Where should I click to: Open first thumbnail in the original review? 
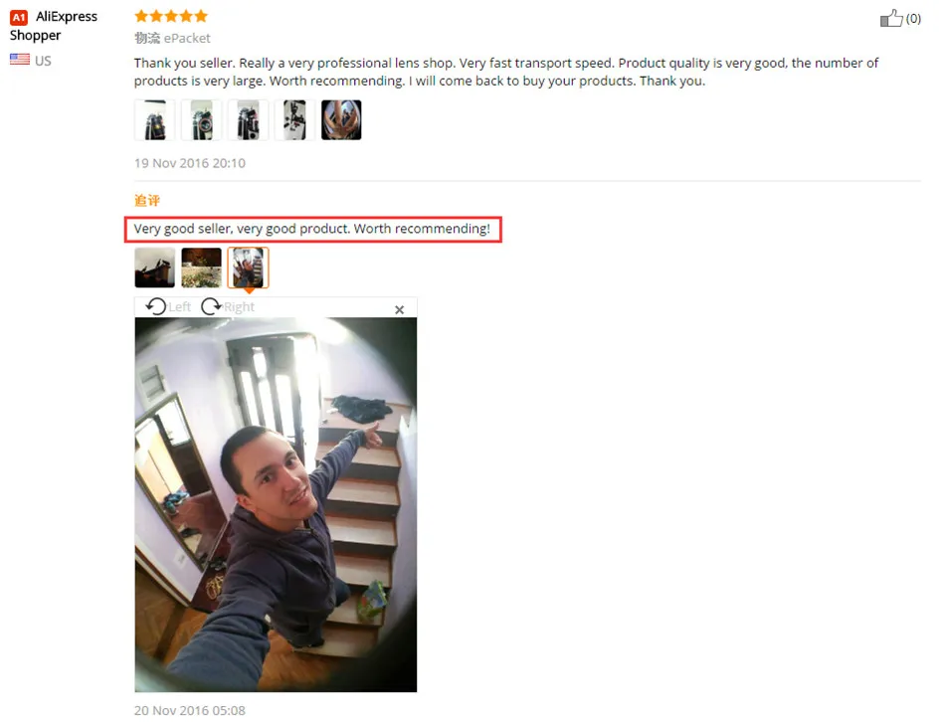tap(155, 120)
